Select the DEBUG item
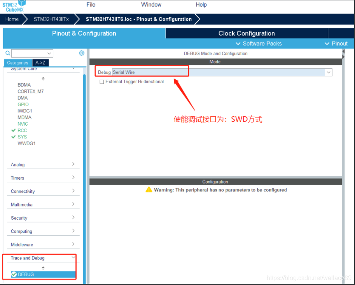Viewport: 355px width, 285px height. pyautogui.click(x=43, y=275)
